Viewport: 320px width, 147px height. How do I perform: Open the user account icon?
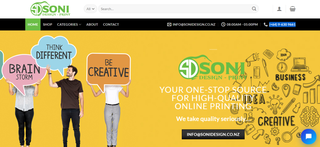[279, 9]
